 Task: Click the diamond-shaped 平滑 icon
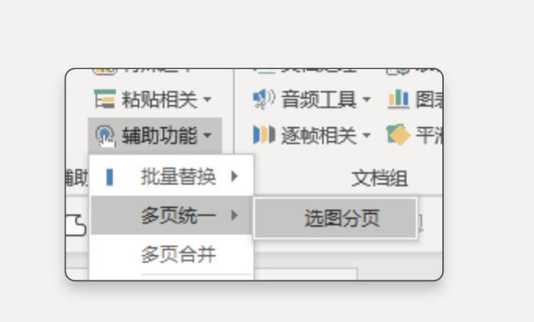[398, 134]
